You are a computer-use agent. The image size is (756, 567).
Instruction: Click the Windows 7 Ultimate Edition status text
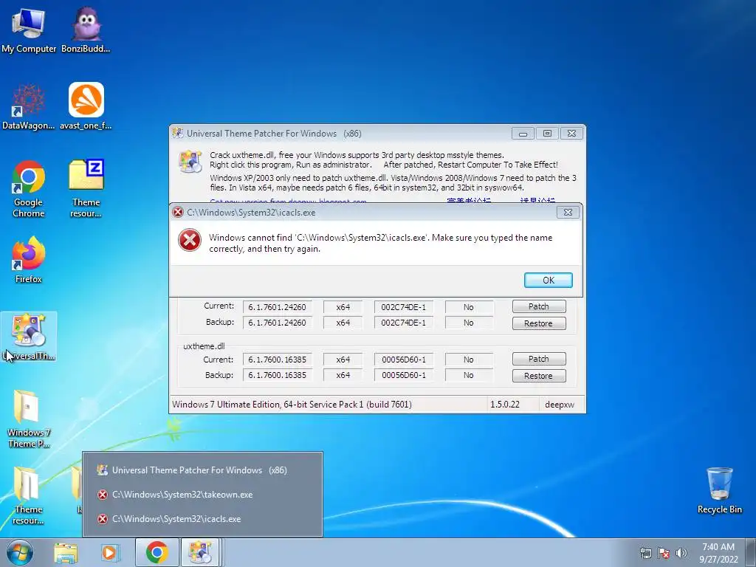[x=292, y=405]
